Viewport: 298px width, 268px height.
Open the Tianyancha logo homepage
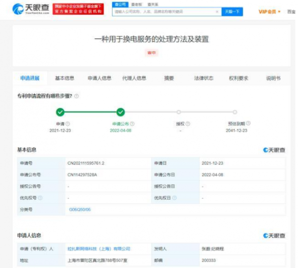(x=31, y=9)
